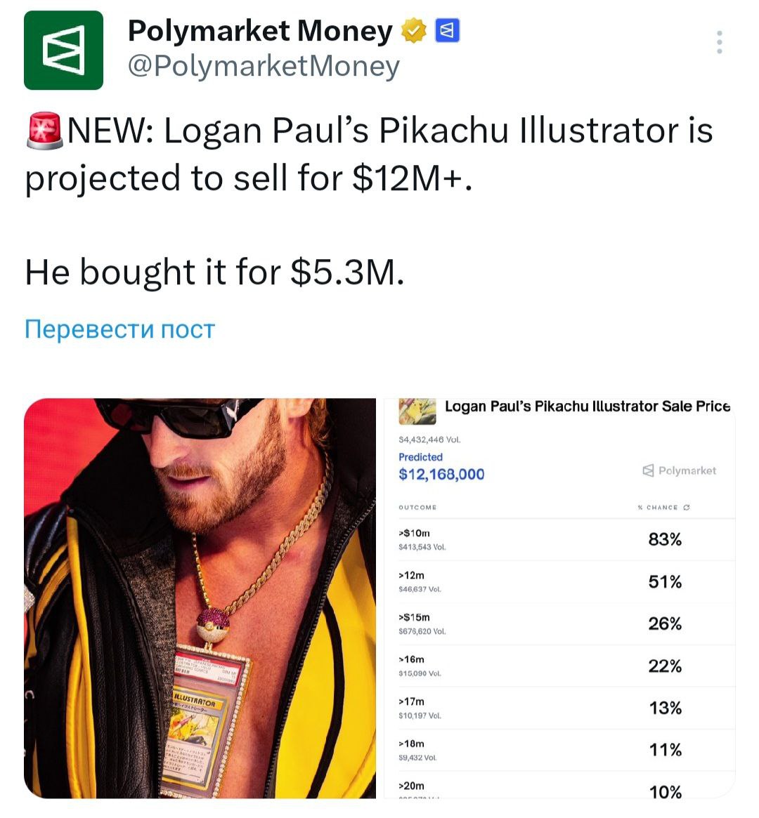
Task: Click the 22% chance value
Action: click(665, 666)
